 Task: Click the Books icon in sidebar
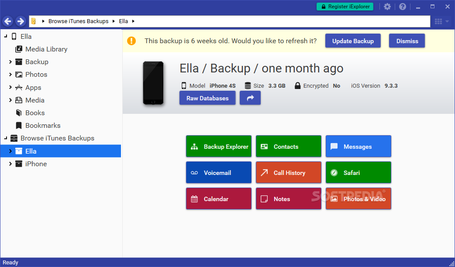pyautogui.click(x=19, y=113)
